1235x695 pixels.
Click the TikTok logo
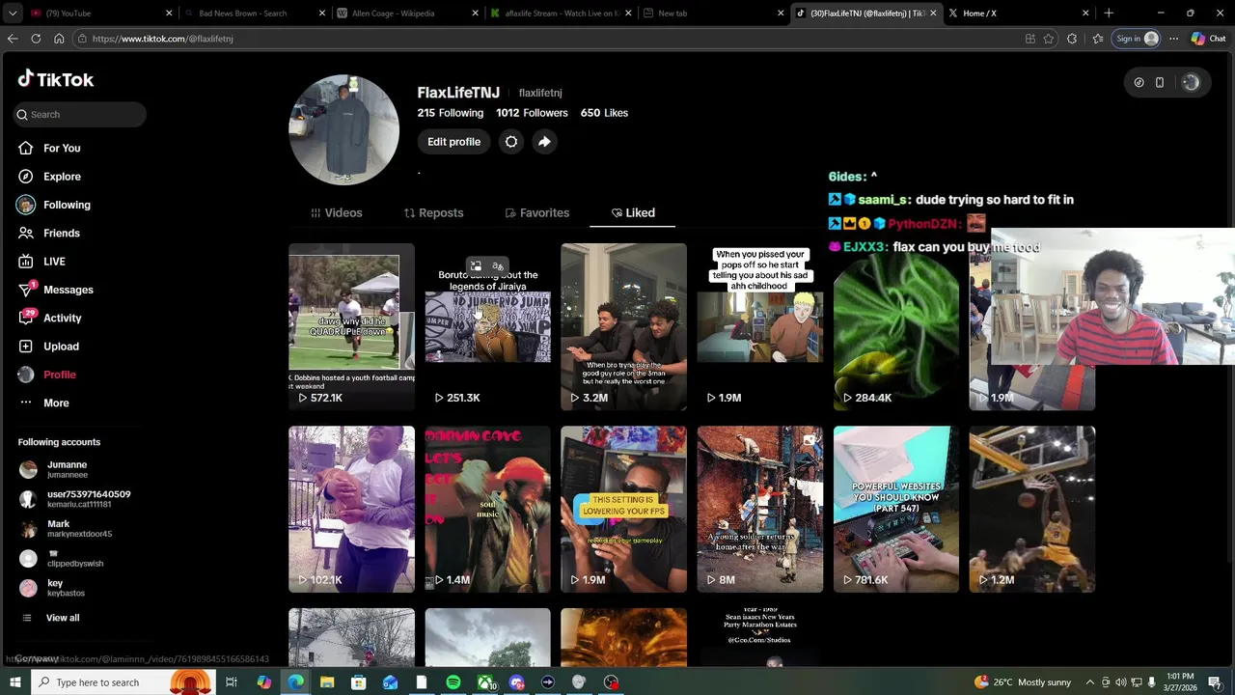56,79
